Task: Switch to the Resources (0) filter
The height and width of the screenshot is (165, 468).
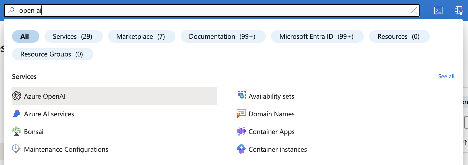Action: [x=399, y=36]
